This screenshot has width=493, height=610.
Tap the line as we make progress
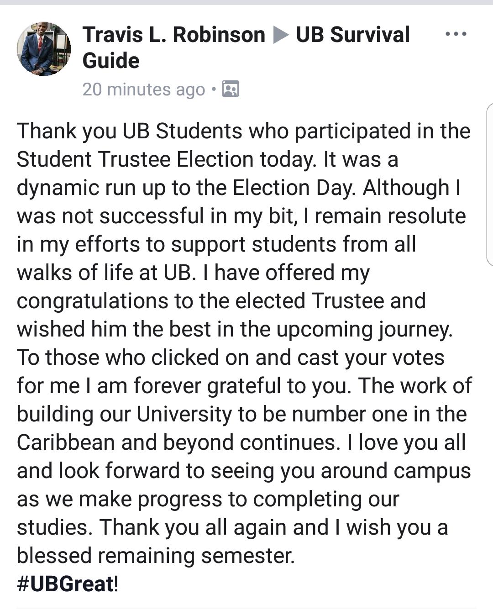(208, 500)
